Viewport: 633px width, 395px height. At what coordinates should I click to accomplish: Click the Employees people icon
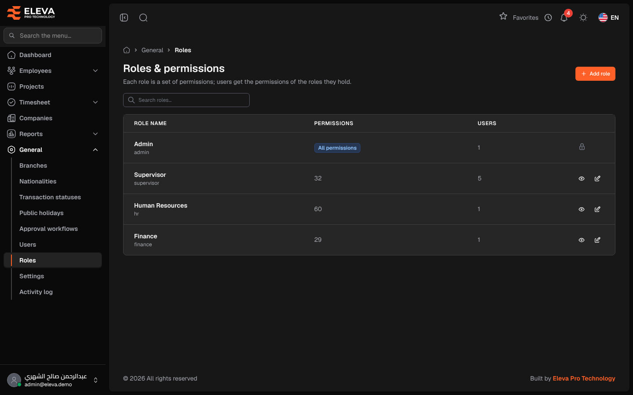pos(11,71)
